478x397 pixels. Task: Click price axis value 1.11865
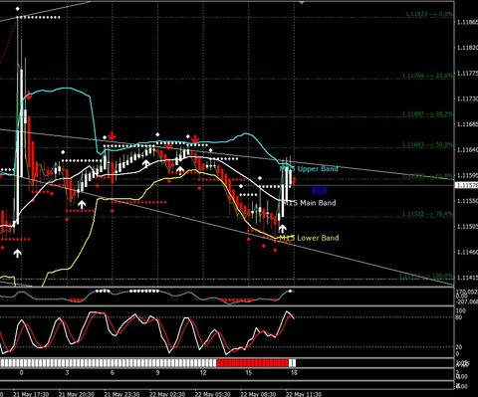[467, 22]
